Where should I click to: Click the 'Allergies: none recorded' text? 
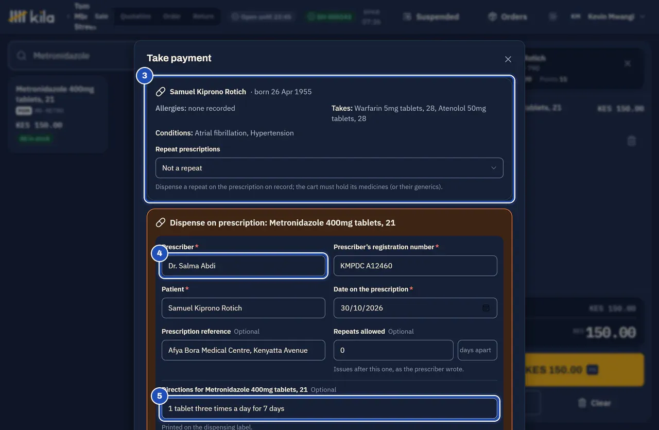[x=195, y=108]
